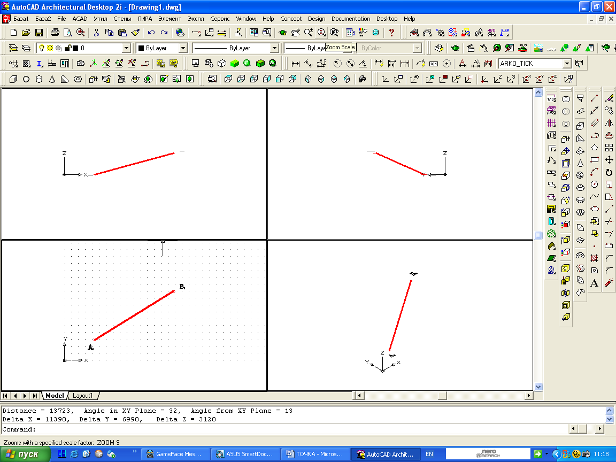616x462 pixels.
Task: Create a new drawing with New icon
Action: point(13,33)
